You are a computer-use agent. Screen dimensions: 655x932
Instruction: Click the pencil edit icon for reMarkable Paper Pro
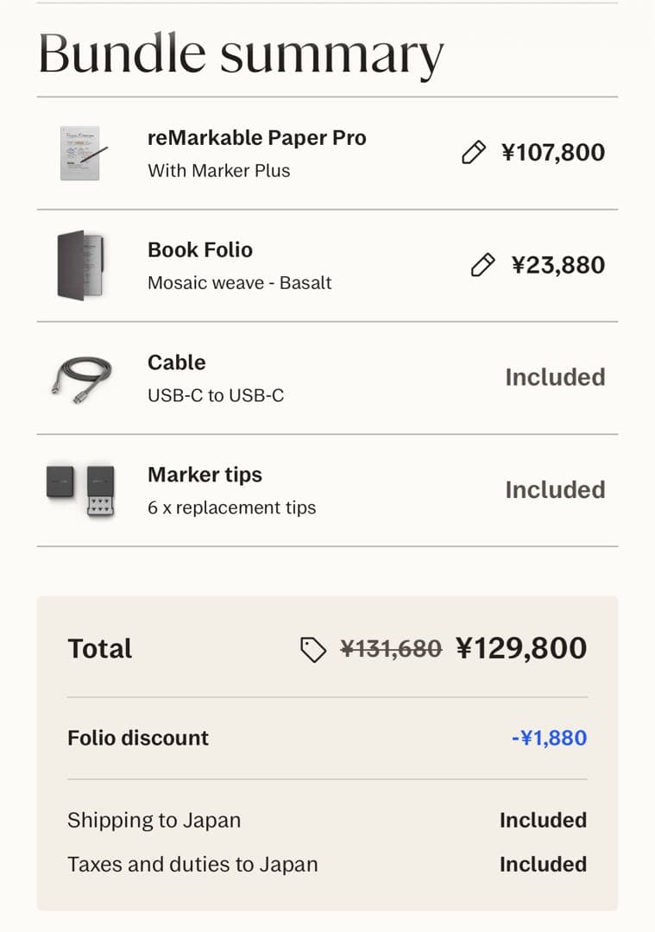[474, 154]
